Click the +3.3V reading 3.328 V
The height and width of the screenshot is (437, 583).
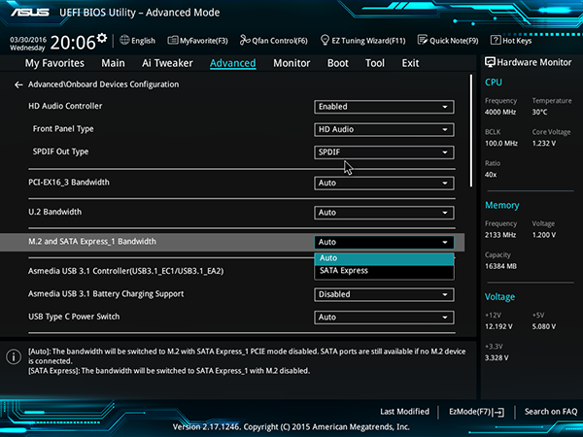497,357
